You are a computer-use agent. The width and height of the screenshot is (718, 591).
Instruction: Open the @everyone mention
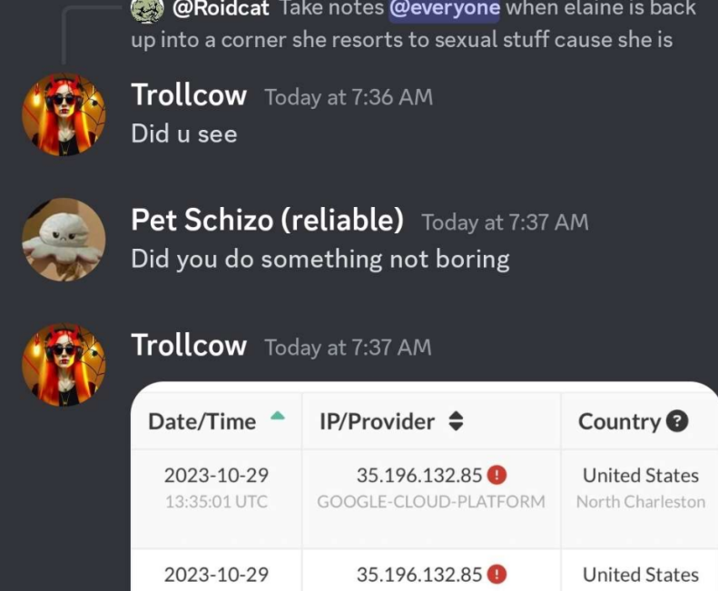[x=444, y=9]
